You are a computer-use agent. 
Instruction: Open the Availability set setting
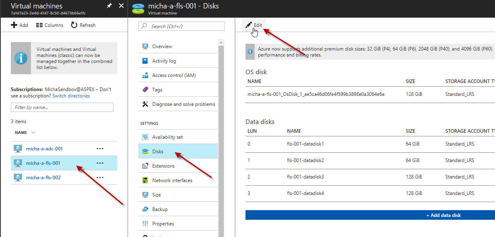tap(178, 137)
